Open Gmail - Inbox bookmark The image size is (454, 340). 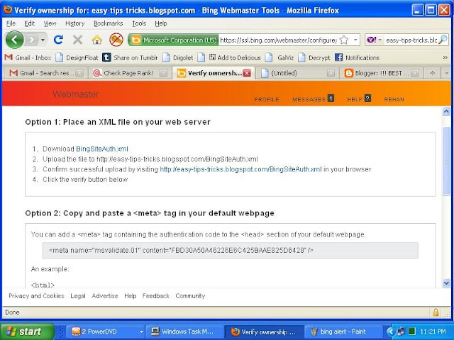(x=28, y=57)
